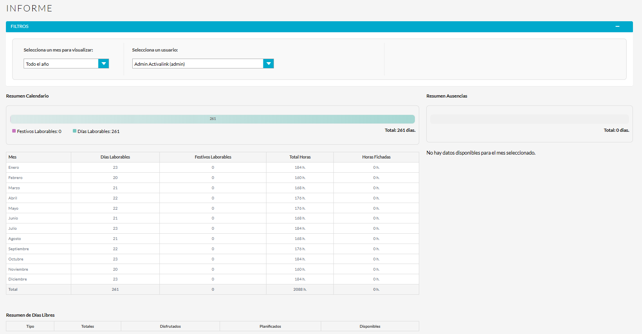Viewport: 642px width, 334px height.
Task: Click the Totales column header
Action: coord(88,327)
